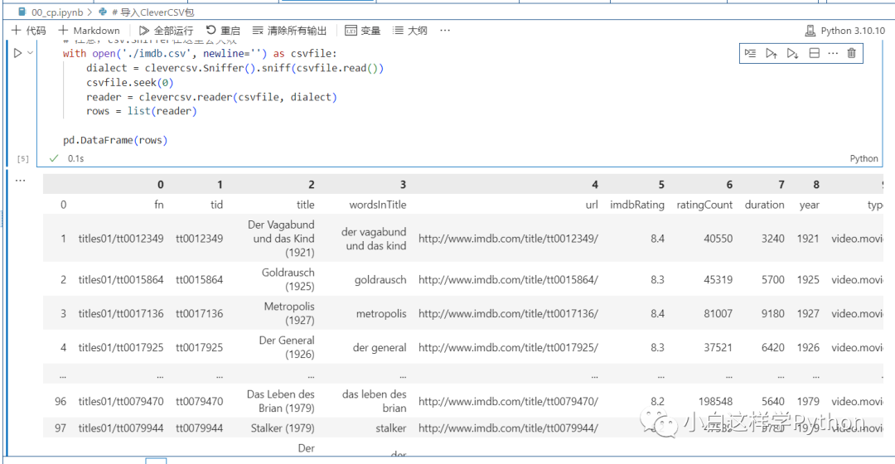Open the variables viewer (变量)
Image resolution: width=895 pixels, height=464 pixels.
pos(363,31)
